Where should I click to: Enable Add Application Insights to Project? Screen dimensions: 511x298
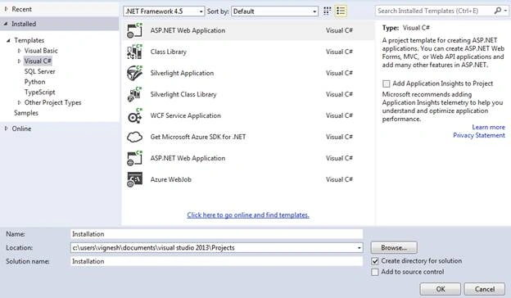coord(387,84)
